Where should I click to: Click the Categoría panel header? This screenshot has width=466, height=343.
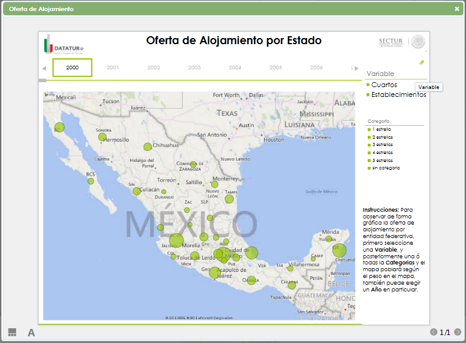pyautogui.click(x=378, y=121)
